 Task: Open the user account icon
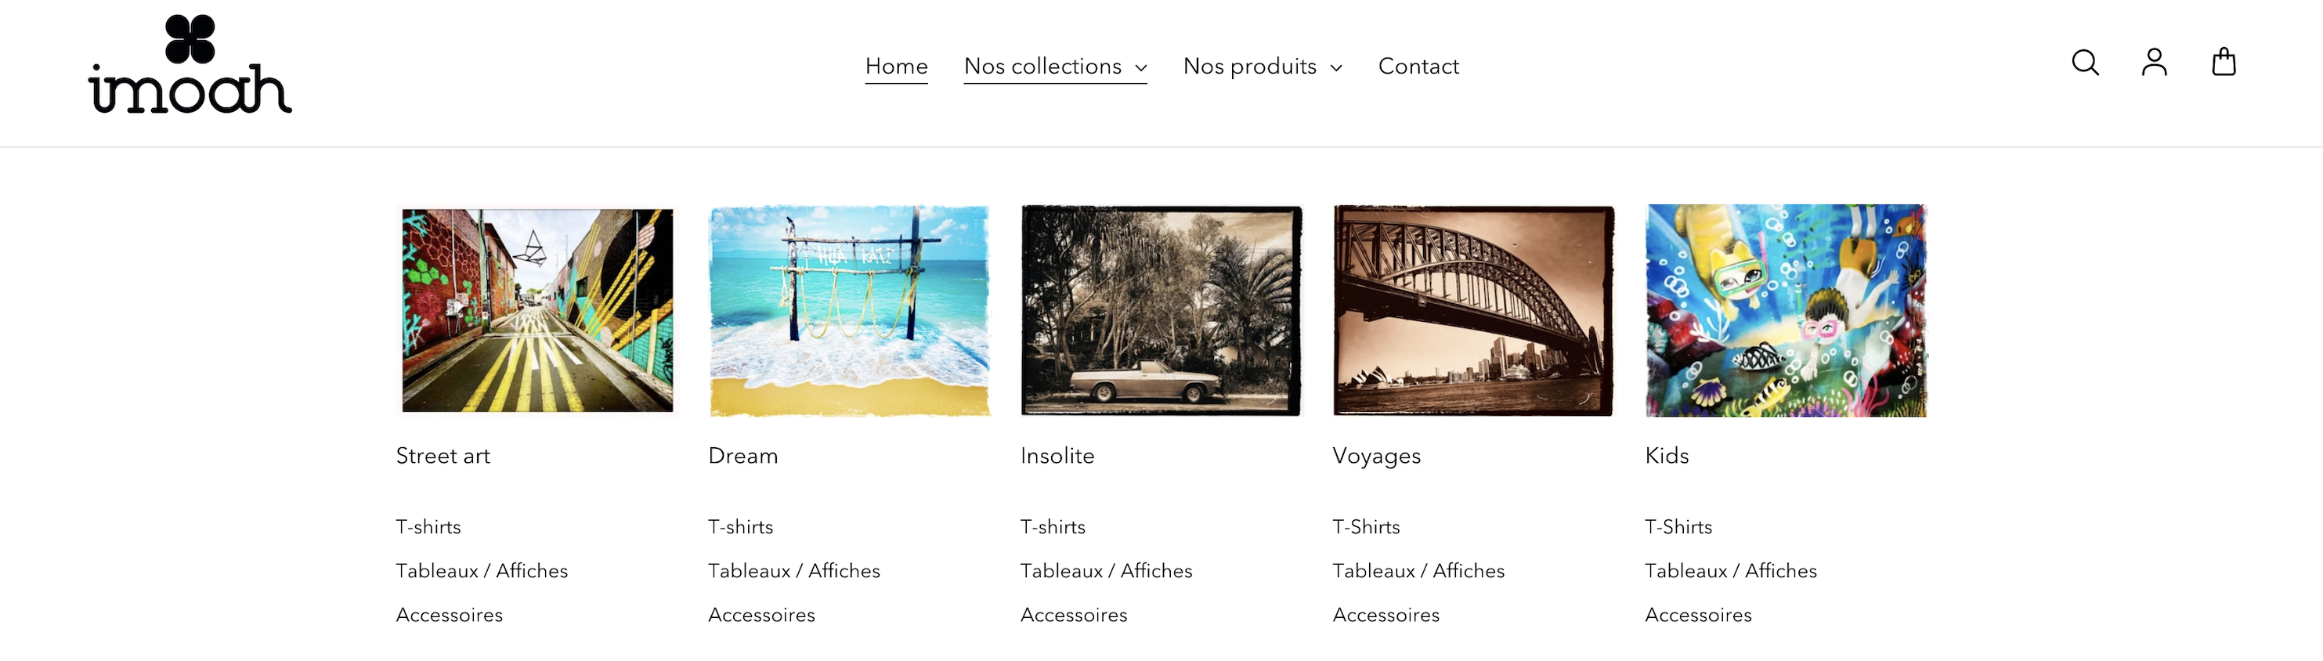[x=2155, y=63]
